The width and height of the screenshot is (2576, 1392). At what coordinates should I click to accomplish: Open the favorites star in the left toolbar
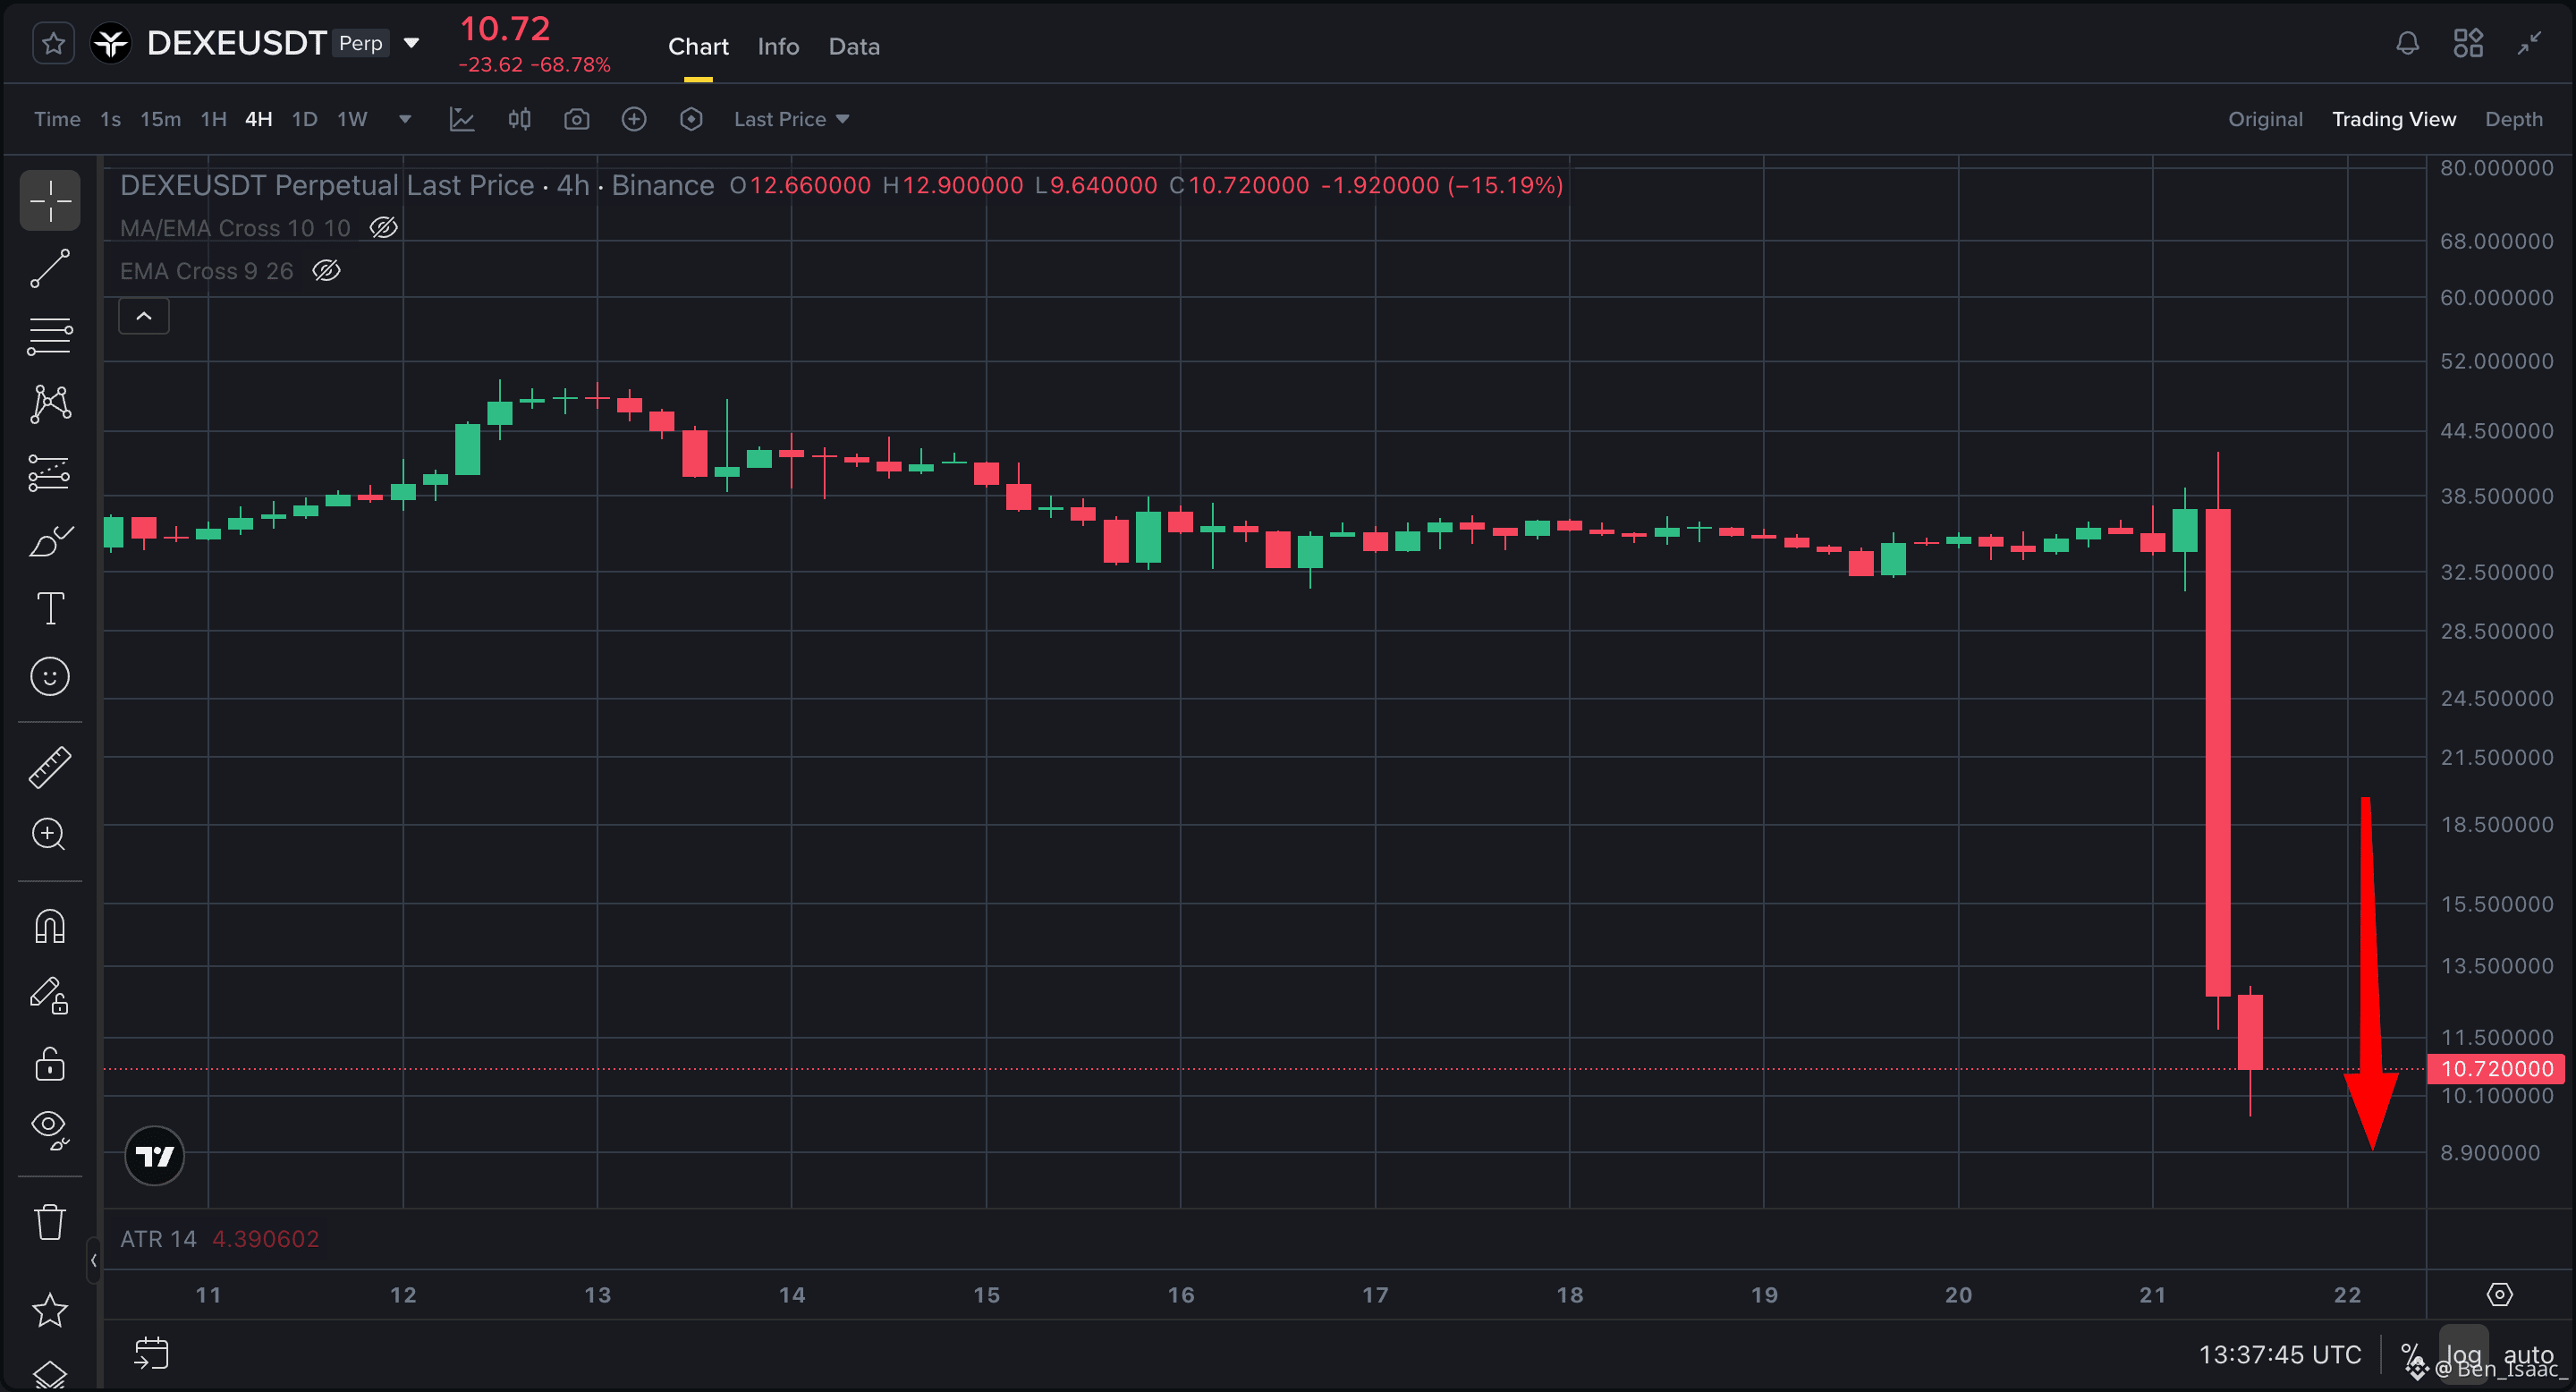(50, 1310)
